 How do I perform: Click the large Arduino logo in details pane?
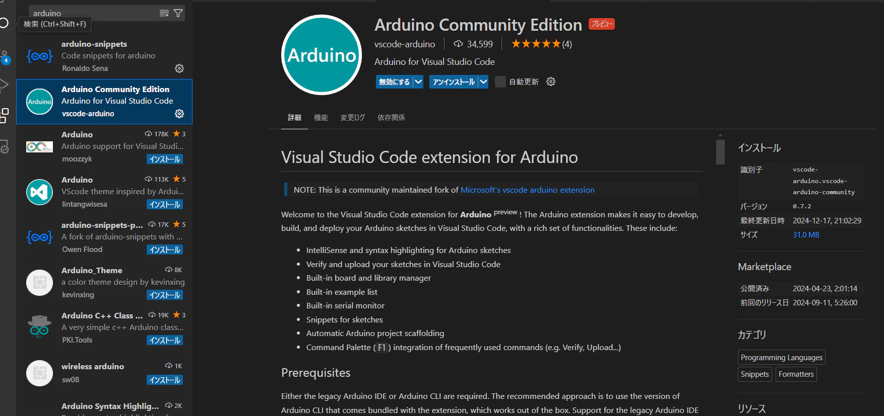point(322,55)
